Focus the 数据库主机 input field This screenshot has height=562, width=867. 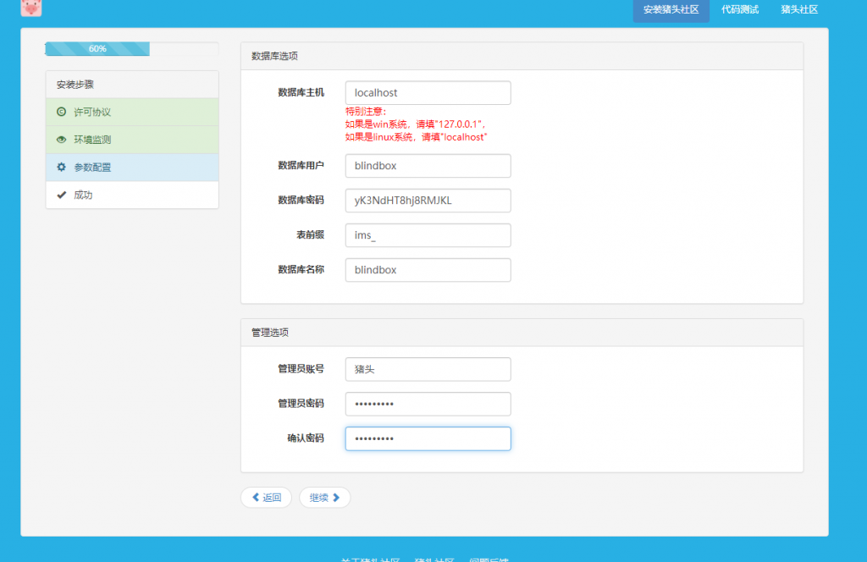pos(428,93)
